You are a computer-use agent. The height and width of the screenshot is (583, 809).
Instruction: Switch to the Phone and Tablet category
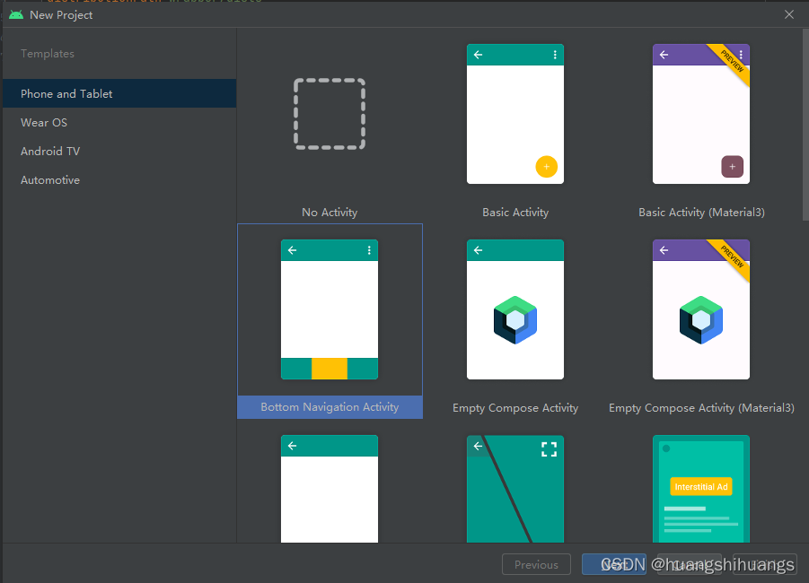[x=66, y=93]
